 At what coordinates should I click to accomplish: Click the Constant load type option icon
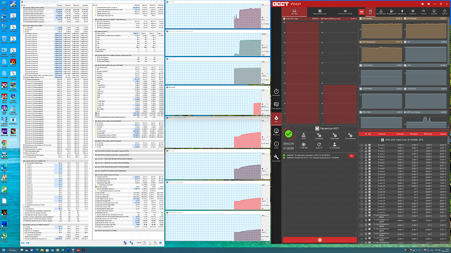point(350,136)
